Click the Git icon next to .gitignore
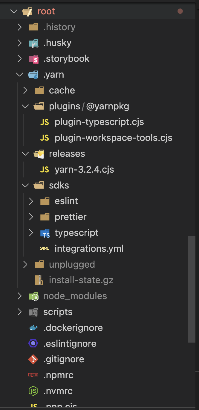The width and height of the screenshot is (199, 410). 33,359
